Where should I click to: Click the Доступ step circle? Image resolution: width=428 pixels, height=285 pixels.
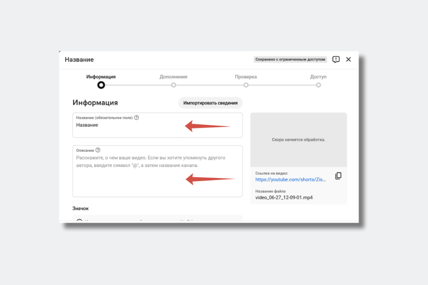[318, 85]
